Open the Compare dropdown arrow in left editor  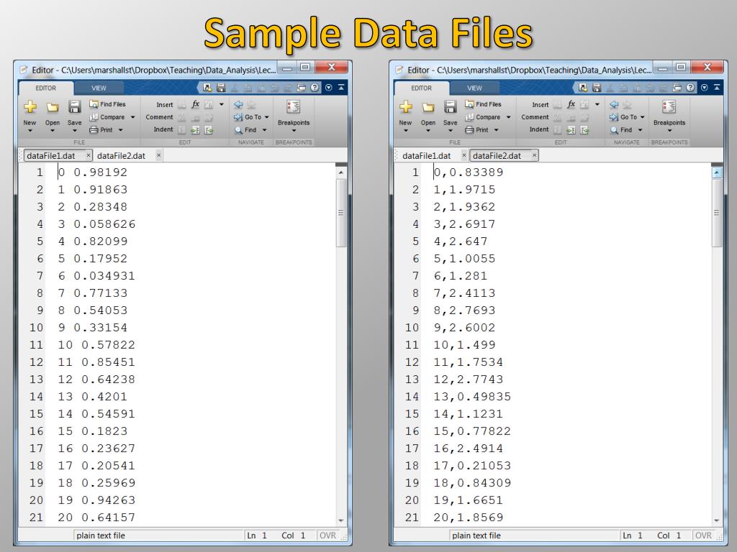tap(132, 117)
